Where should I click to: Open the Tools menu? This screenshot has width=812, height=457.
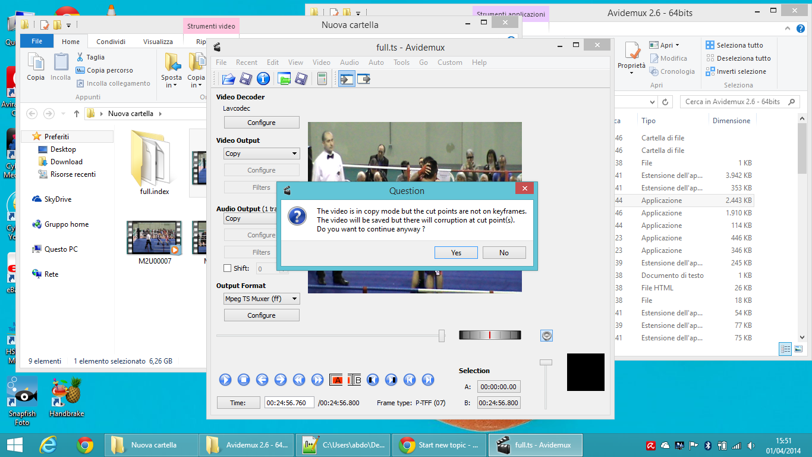tap(402, 62)
